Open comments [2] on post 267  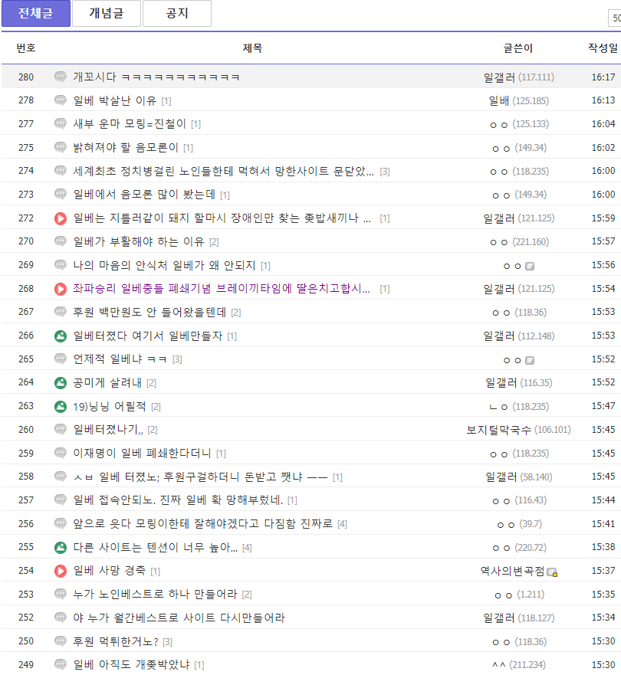tap(236, 313)
